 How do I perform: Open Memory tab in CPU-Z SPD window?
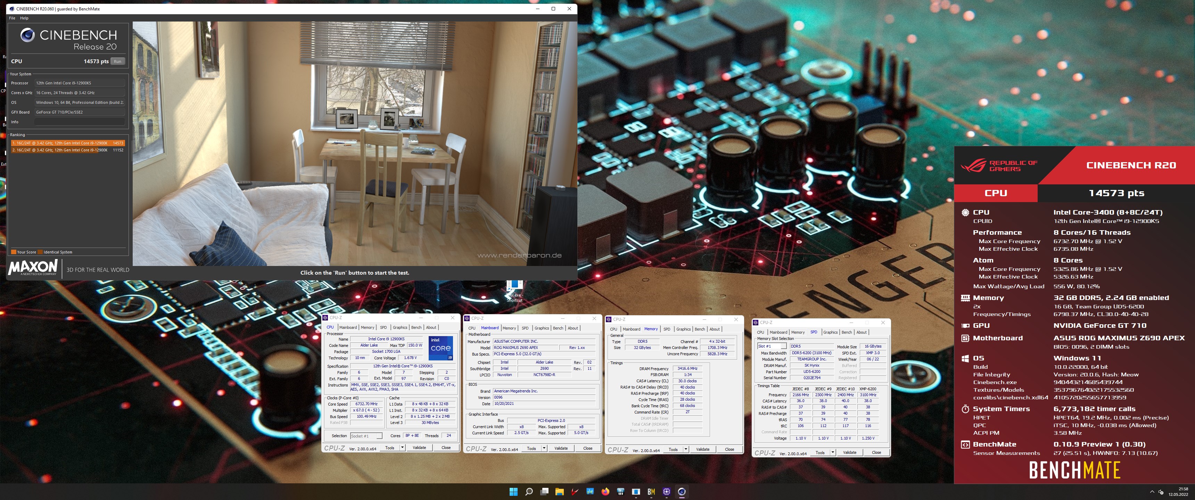[x=798, y=333]
